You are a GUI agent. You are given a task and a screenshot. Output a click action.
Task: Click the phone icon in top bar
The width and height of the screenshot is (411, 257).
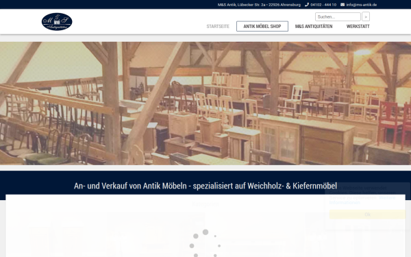point(307,5)
